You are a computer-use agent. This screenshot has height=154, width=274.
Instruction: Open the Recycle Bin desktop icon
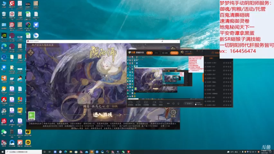point(4,15)
